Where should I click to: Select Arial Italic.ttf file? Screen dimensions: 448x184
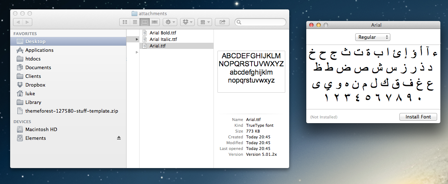click(x=177, y=39)
